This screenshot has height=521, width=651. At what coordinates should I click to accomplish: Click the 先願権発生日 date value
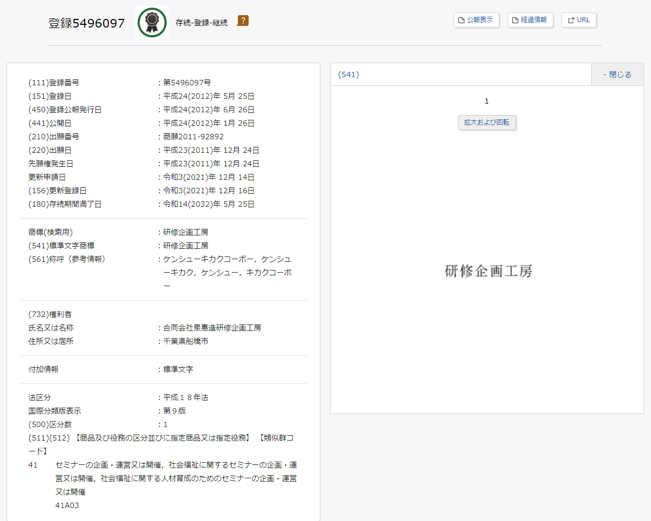click(211, 164)
